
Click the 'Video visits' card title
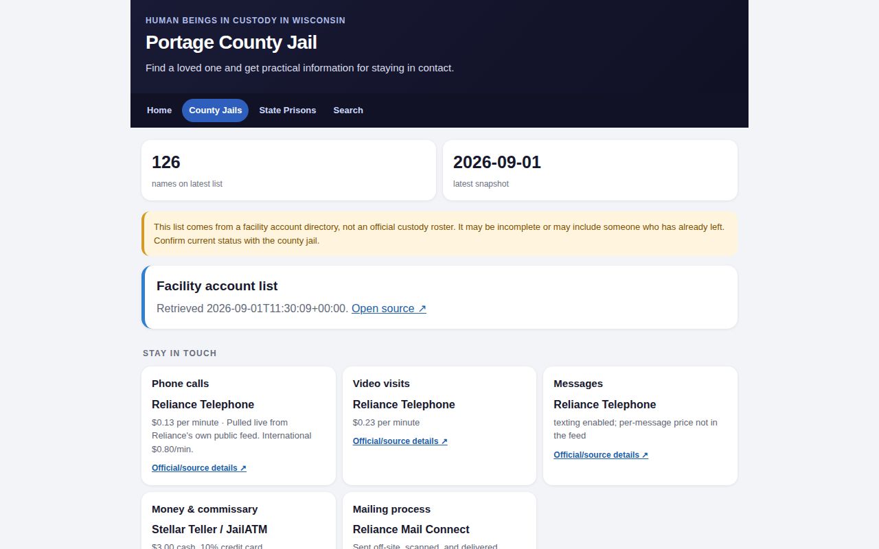tap(381, 384)
